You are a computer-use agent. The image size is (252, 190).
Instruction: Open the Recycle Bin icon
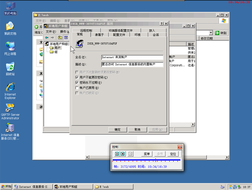point(10,69)
